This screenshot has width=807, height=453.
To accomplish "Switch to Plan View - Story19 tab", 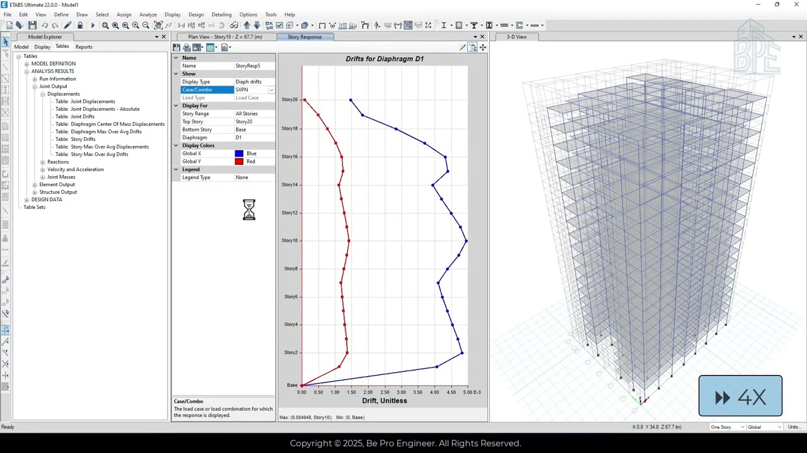I will tap(224, 36).
